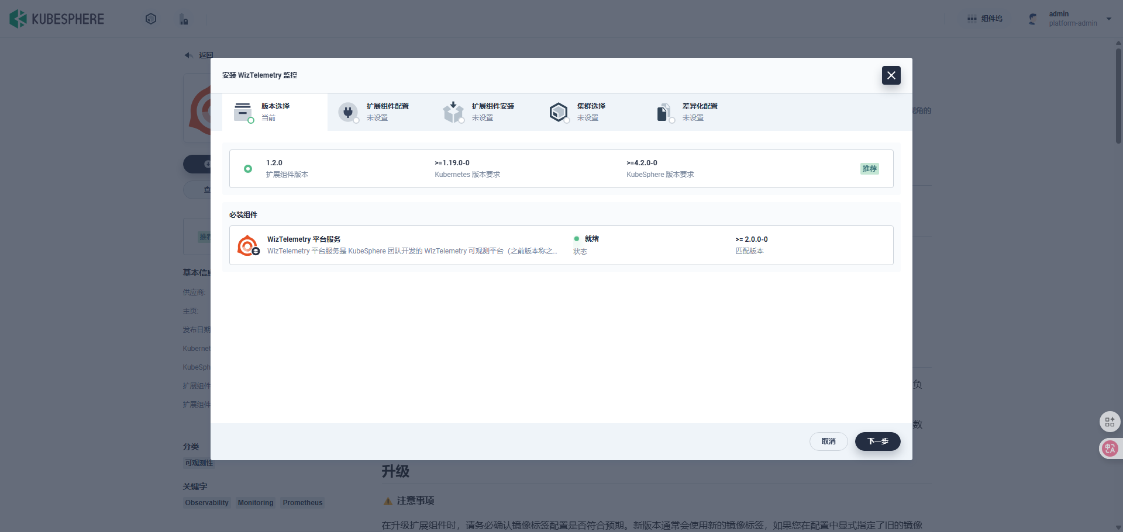Click the plug icon for 扩展组件配置
Screen dimensions: 1123x532
tap(348, 112)
